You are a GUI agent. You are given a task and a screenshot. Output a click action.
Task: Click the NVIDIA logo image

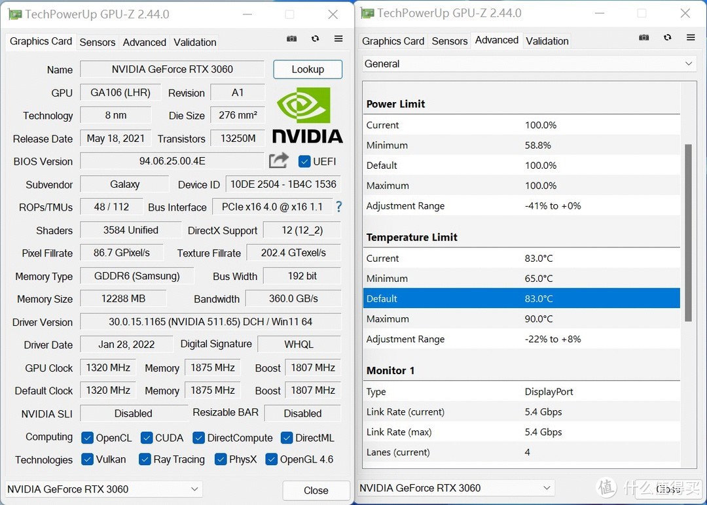point(308,115)
